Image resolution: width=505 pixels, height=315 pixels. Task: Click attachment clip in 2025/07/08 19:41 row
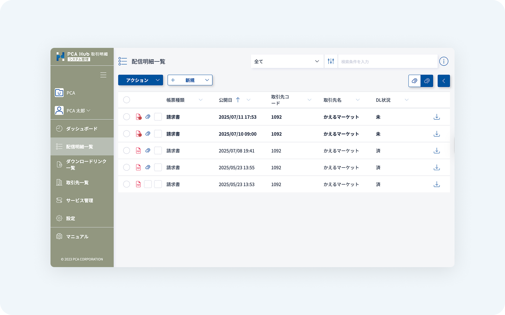coord(148,151)
